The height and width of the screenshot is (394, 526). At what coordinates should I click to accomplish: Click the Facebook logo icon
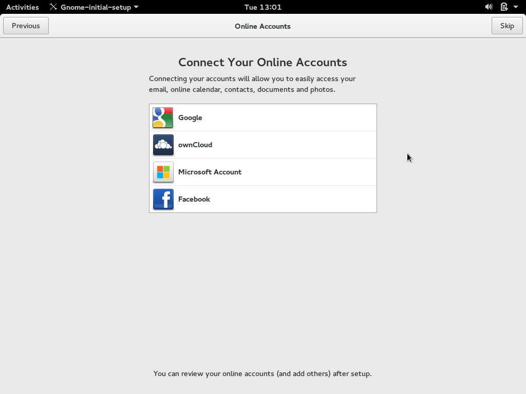coord(163,199)
